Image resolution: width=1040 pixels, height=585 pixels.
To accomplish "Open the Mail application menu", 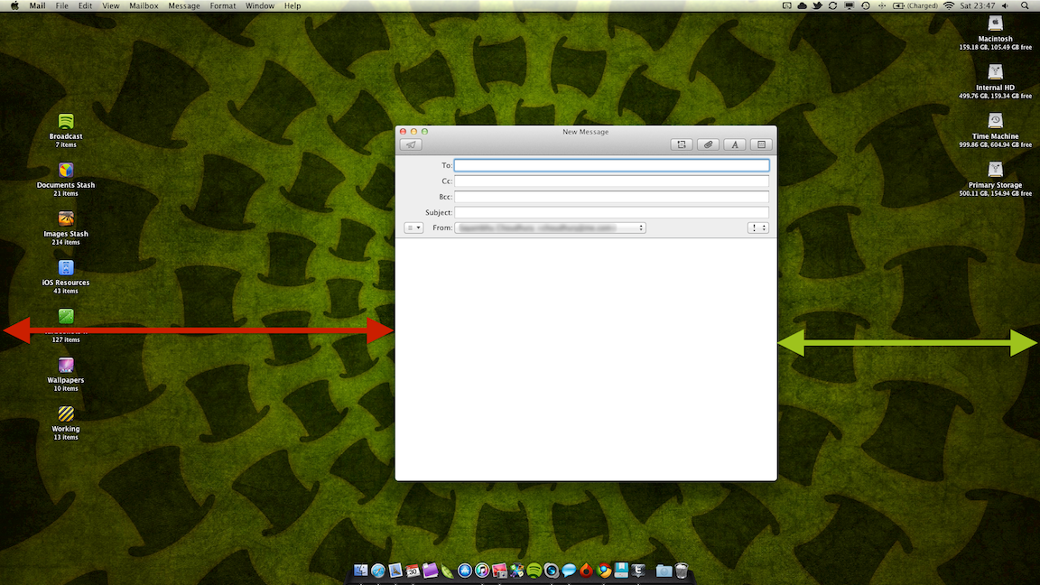I will tap(37, 6).
